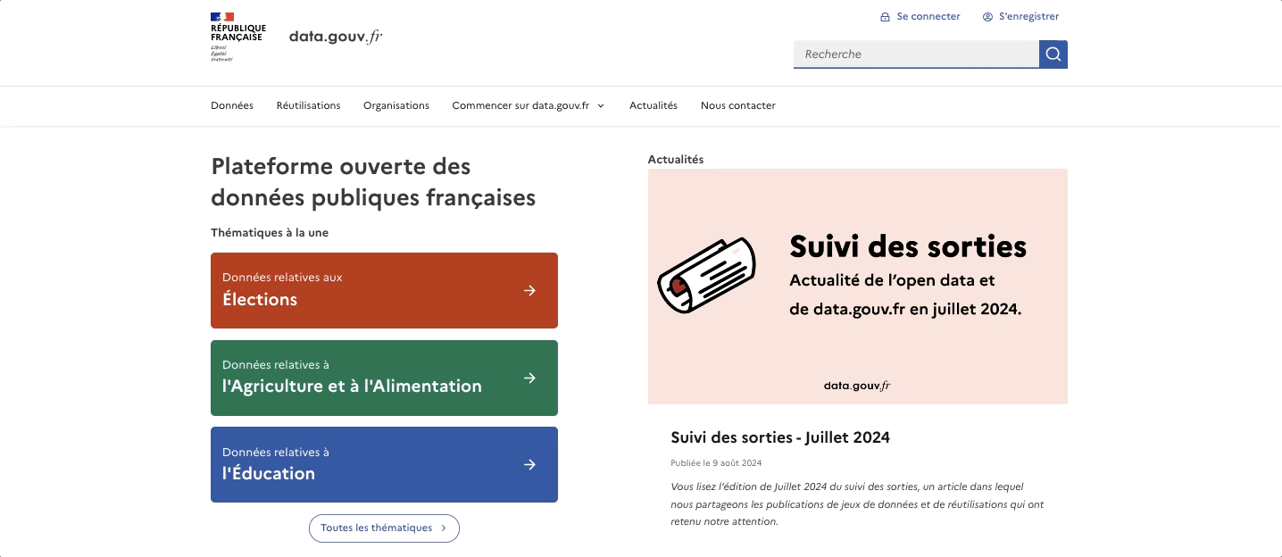Open the Suivi des sorties - Juillet 2024 article

(x=780, y=437)
